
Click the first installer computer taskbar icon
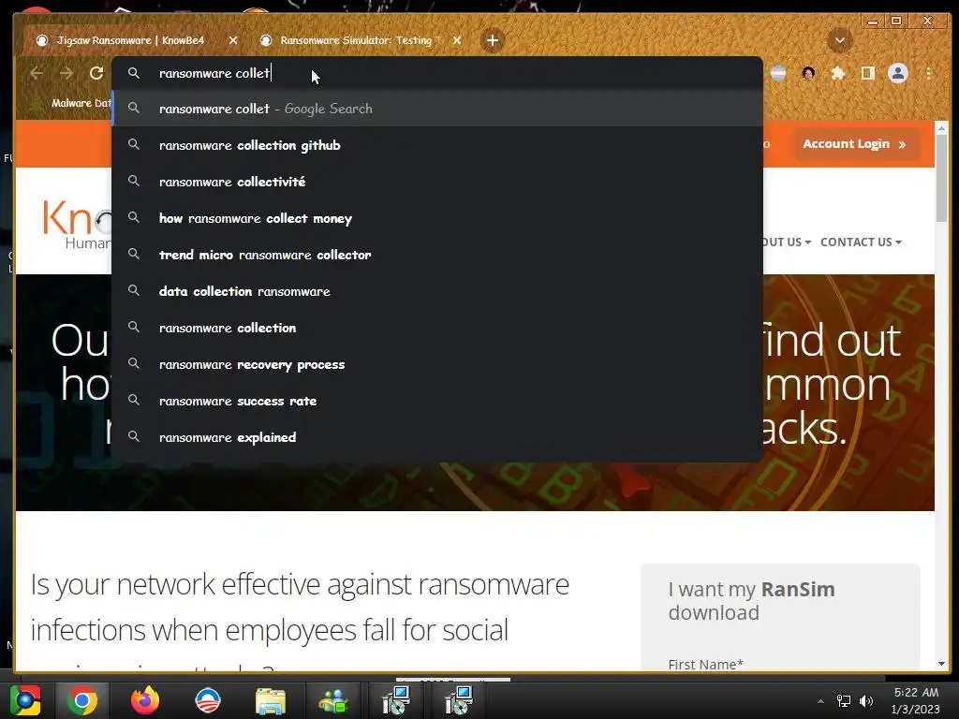[x=396, y=700]
